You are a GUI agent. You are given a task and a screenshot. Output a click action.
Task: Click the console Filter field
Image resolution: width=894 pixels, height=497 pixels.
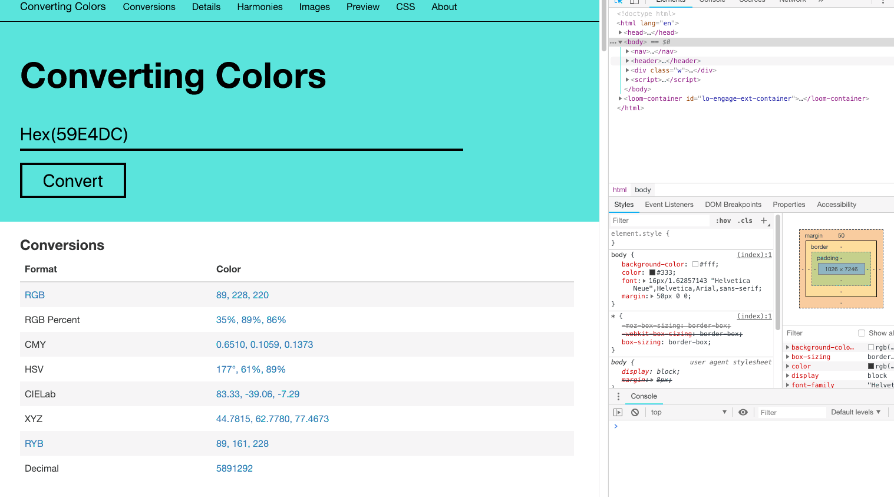pyautogui.click(x=791, y=413)
